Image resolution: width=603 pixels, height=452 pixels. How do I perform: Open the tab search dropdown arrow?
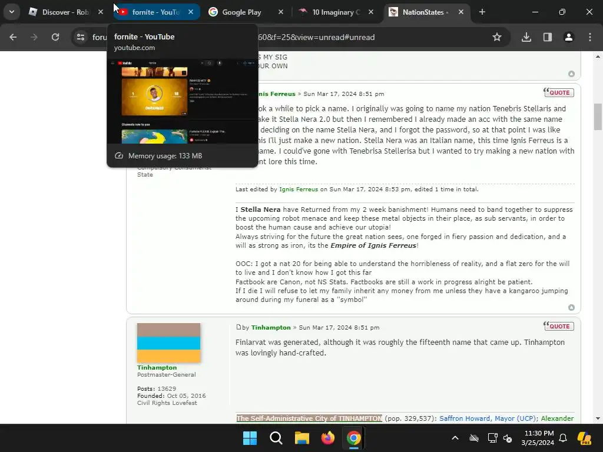12,12
